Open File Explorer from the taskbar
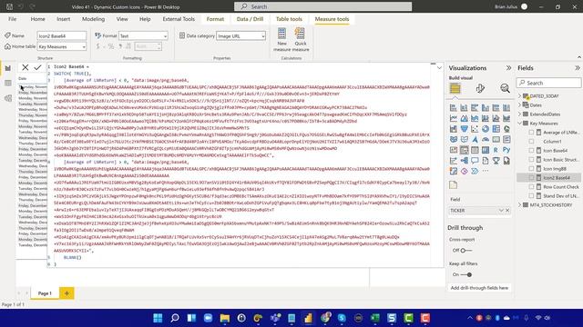Screen dimensions: 583x327 pos(225,318)
